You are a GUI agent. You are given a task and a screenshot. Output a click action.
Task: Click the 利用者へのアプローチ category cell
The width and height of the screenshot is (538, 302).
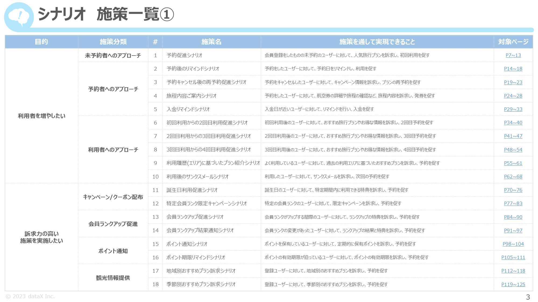point(113,150)
